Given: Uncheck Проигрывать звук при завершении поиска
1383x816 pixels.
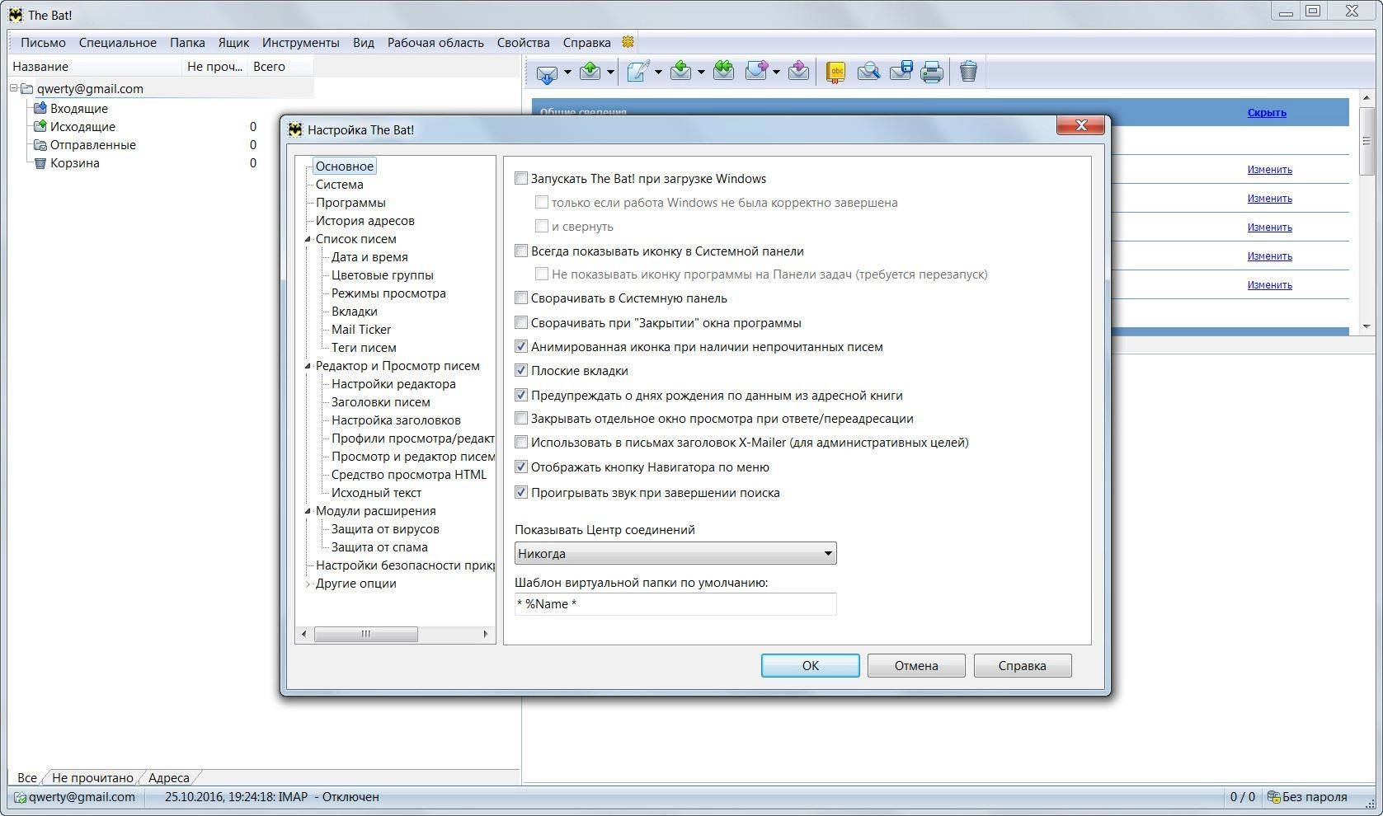Looking at the screenshot, I should pyautogui.click(x=521, y=492).
